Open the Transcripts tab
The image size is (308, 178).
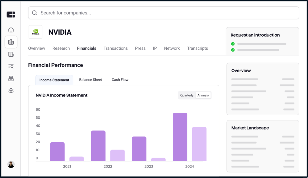197,48
